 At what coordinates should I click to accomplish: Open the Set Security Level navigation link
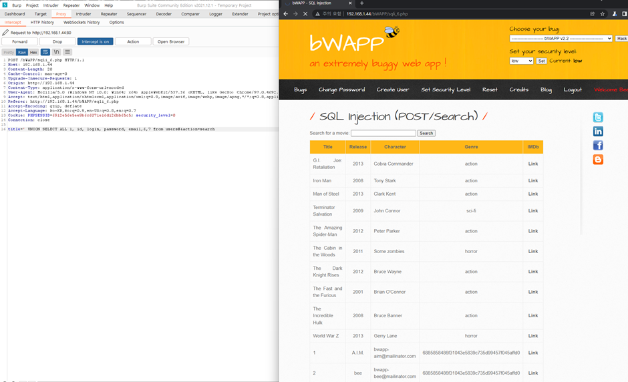click(446, 89)
